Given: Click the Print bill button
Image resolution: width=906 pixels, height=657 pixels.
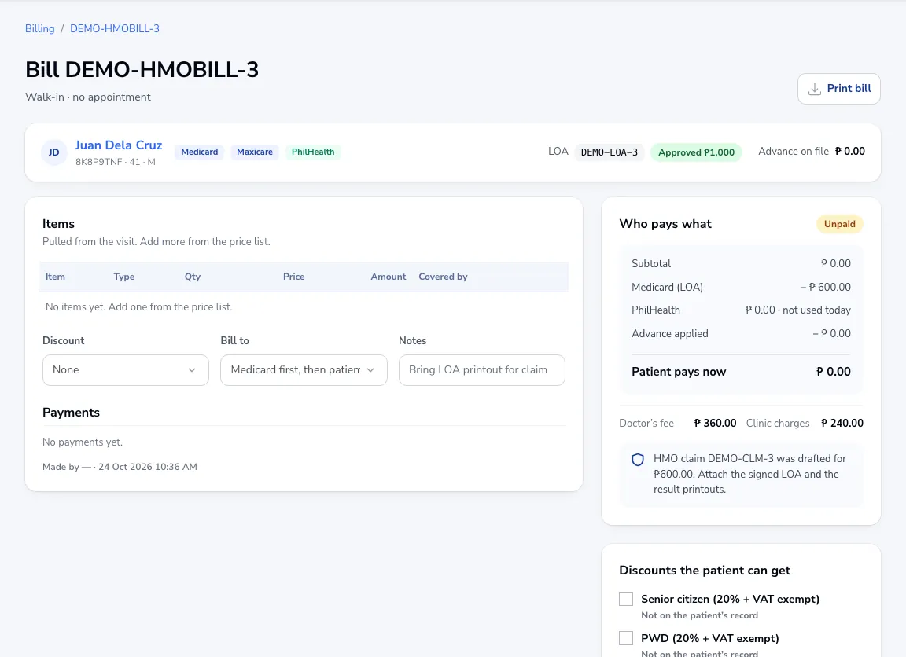Looking at the screenshot, I should 839,89.
